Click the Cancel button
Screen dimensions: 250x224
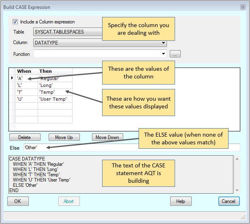(229, 201)
